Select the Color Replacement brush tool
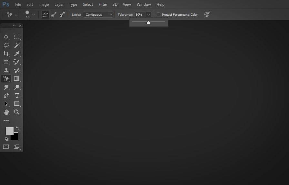Image resolution: width=289 pixels, height=185 pixels. (x=16, y=62)
